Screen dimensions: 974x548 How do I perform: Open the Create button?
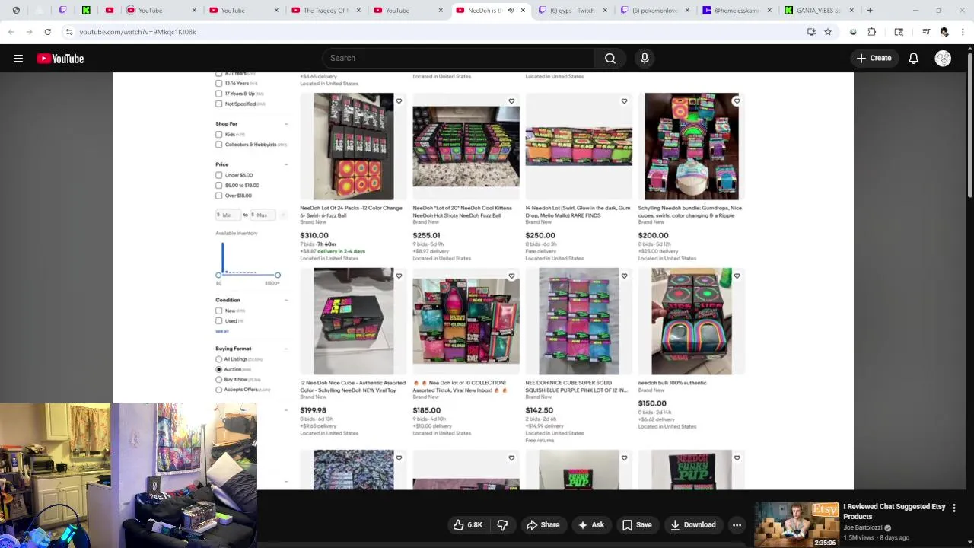click(874, 59)
